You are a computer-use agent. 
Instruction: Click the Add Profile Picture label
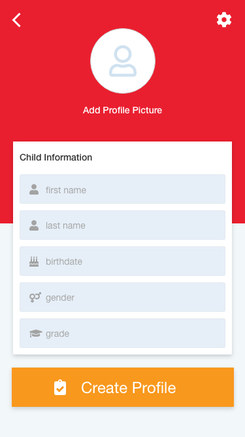coord(123,110)
